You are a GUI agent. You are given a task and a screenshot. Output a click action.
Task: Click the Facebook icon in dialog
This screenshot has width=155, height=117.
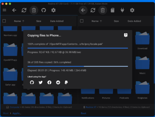[49, 82]
